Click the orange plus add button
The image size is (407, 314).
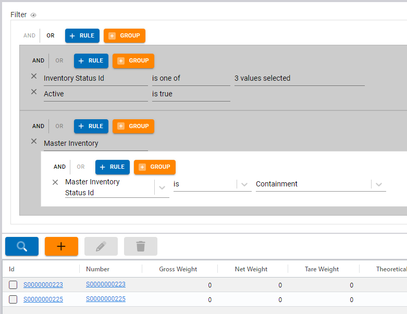pyautogui.click(x=61, y=246)
